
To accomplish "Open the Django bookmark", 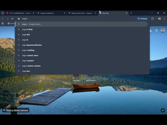I will (x=11, y=23).
